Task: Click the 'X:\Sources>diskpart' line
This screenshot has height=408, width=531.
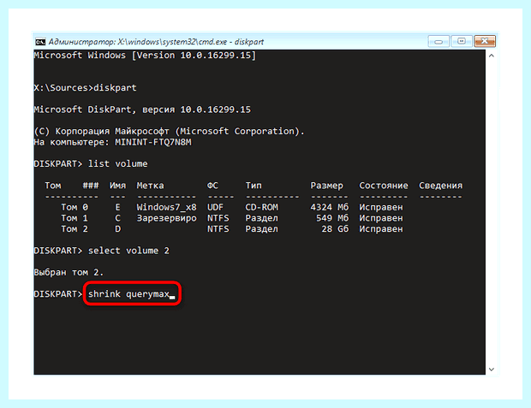Action: click(85, 88)
